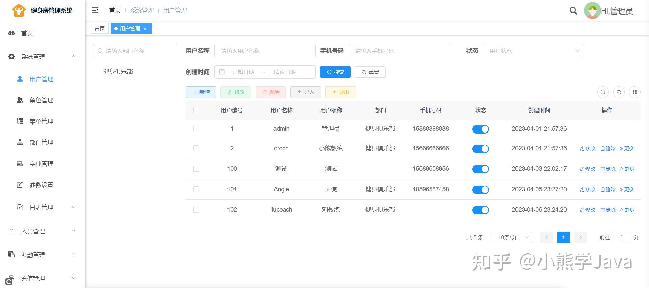649x288 pixels.
Task: Click the 导出 export button
Action: click(x=340, y=92)
